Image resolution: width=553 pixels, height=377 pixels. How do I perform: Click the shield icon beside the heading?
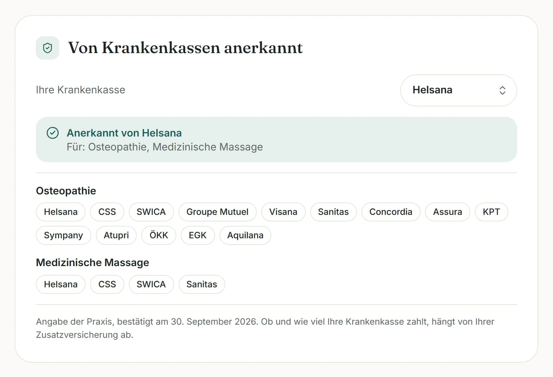click(x=48, y=48)
